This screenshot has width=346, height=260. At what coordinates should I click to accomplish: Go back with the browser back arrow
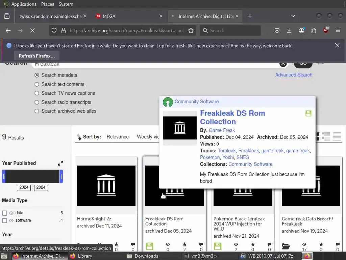click(8, 30)
